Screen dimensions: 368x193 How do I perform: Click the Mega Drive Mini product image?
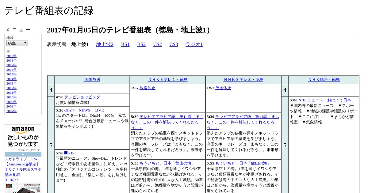[x=23, y=188]
